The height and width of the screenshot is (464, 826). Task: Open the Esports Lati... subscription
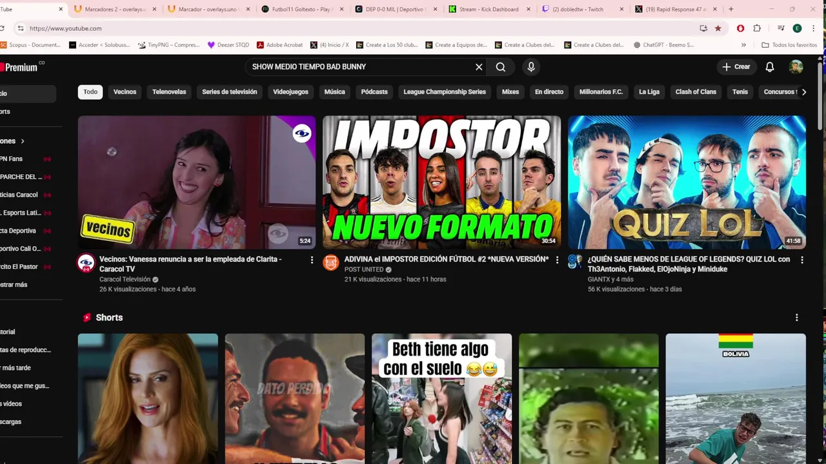27,213
